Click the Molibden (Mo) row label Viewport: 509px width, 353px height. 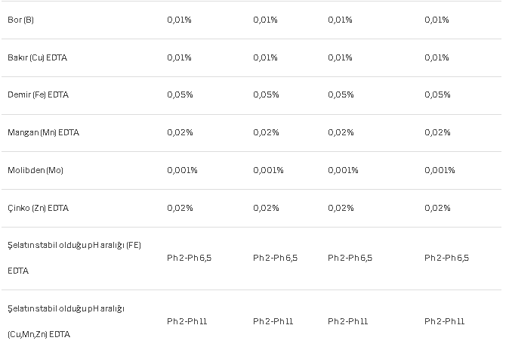(35, 170)
